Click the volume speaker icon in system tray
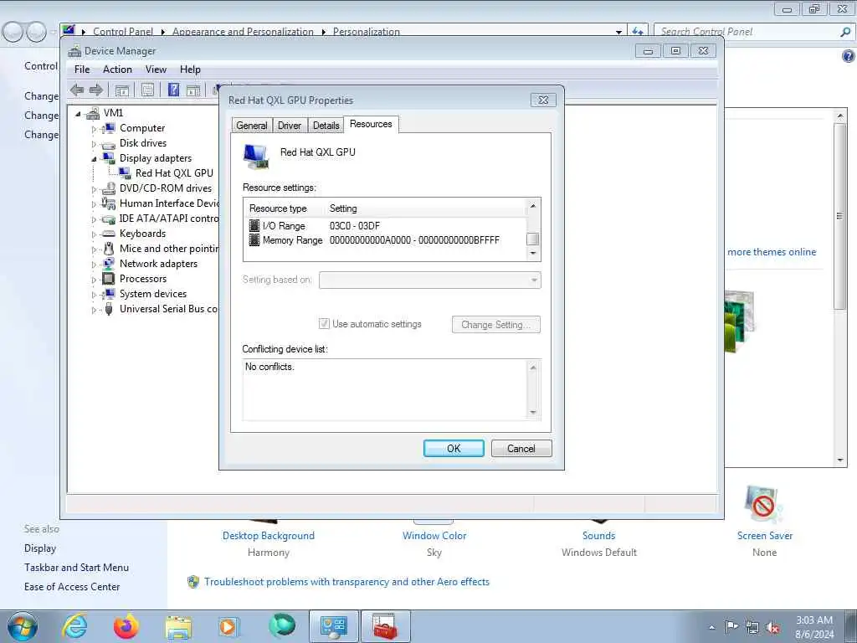The height and width of the screenshot is (643, 857). coord(772,628)
